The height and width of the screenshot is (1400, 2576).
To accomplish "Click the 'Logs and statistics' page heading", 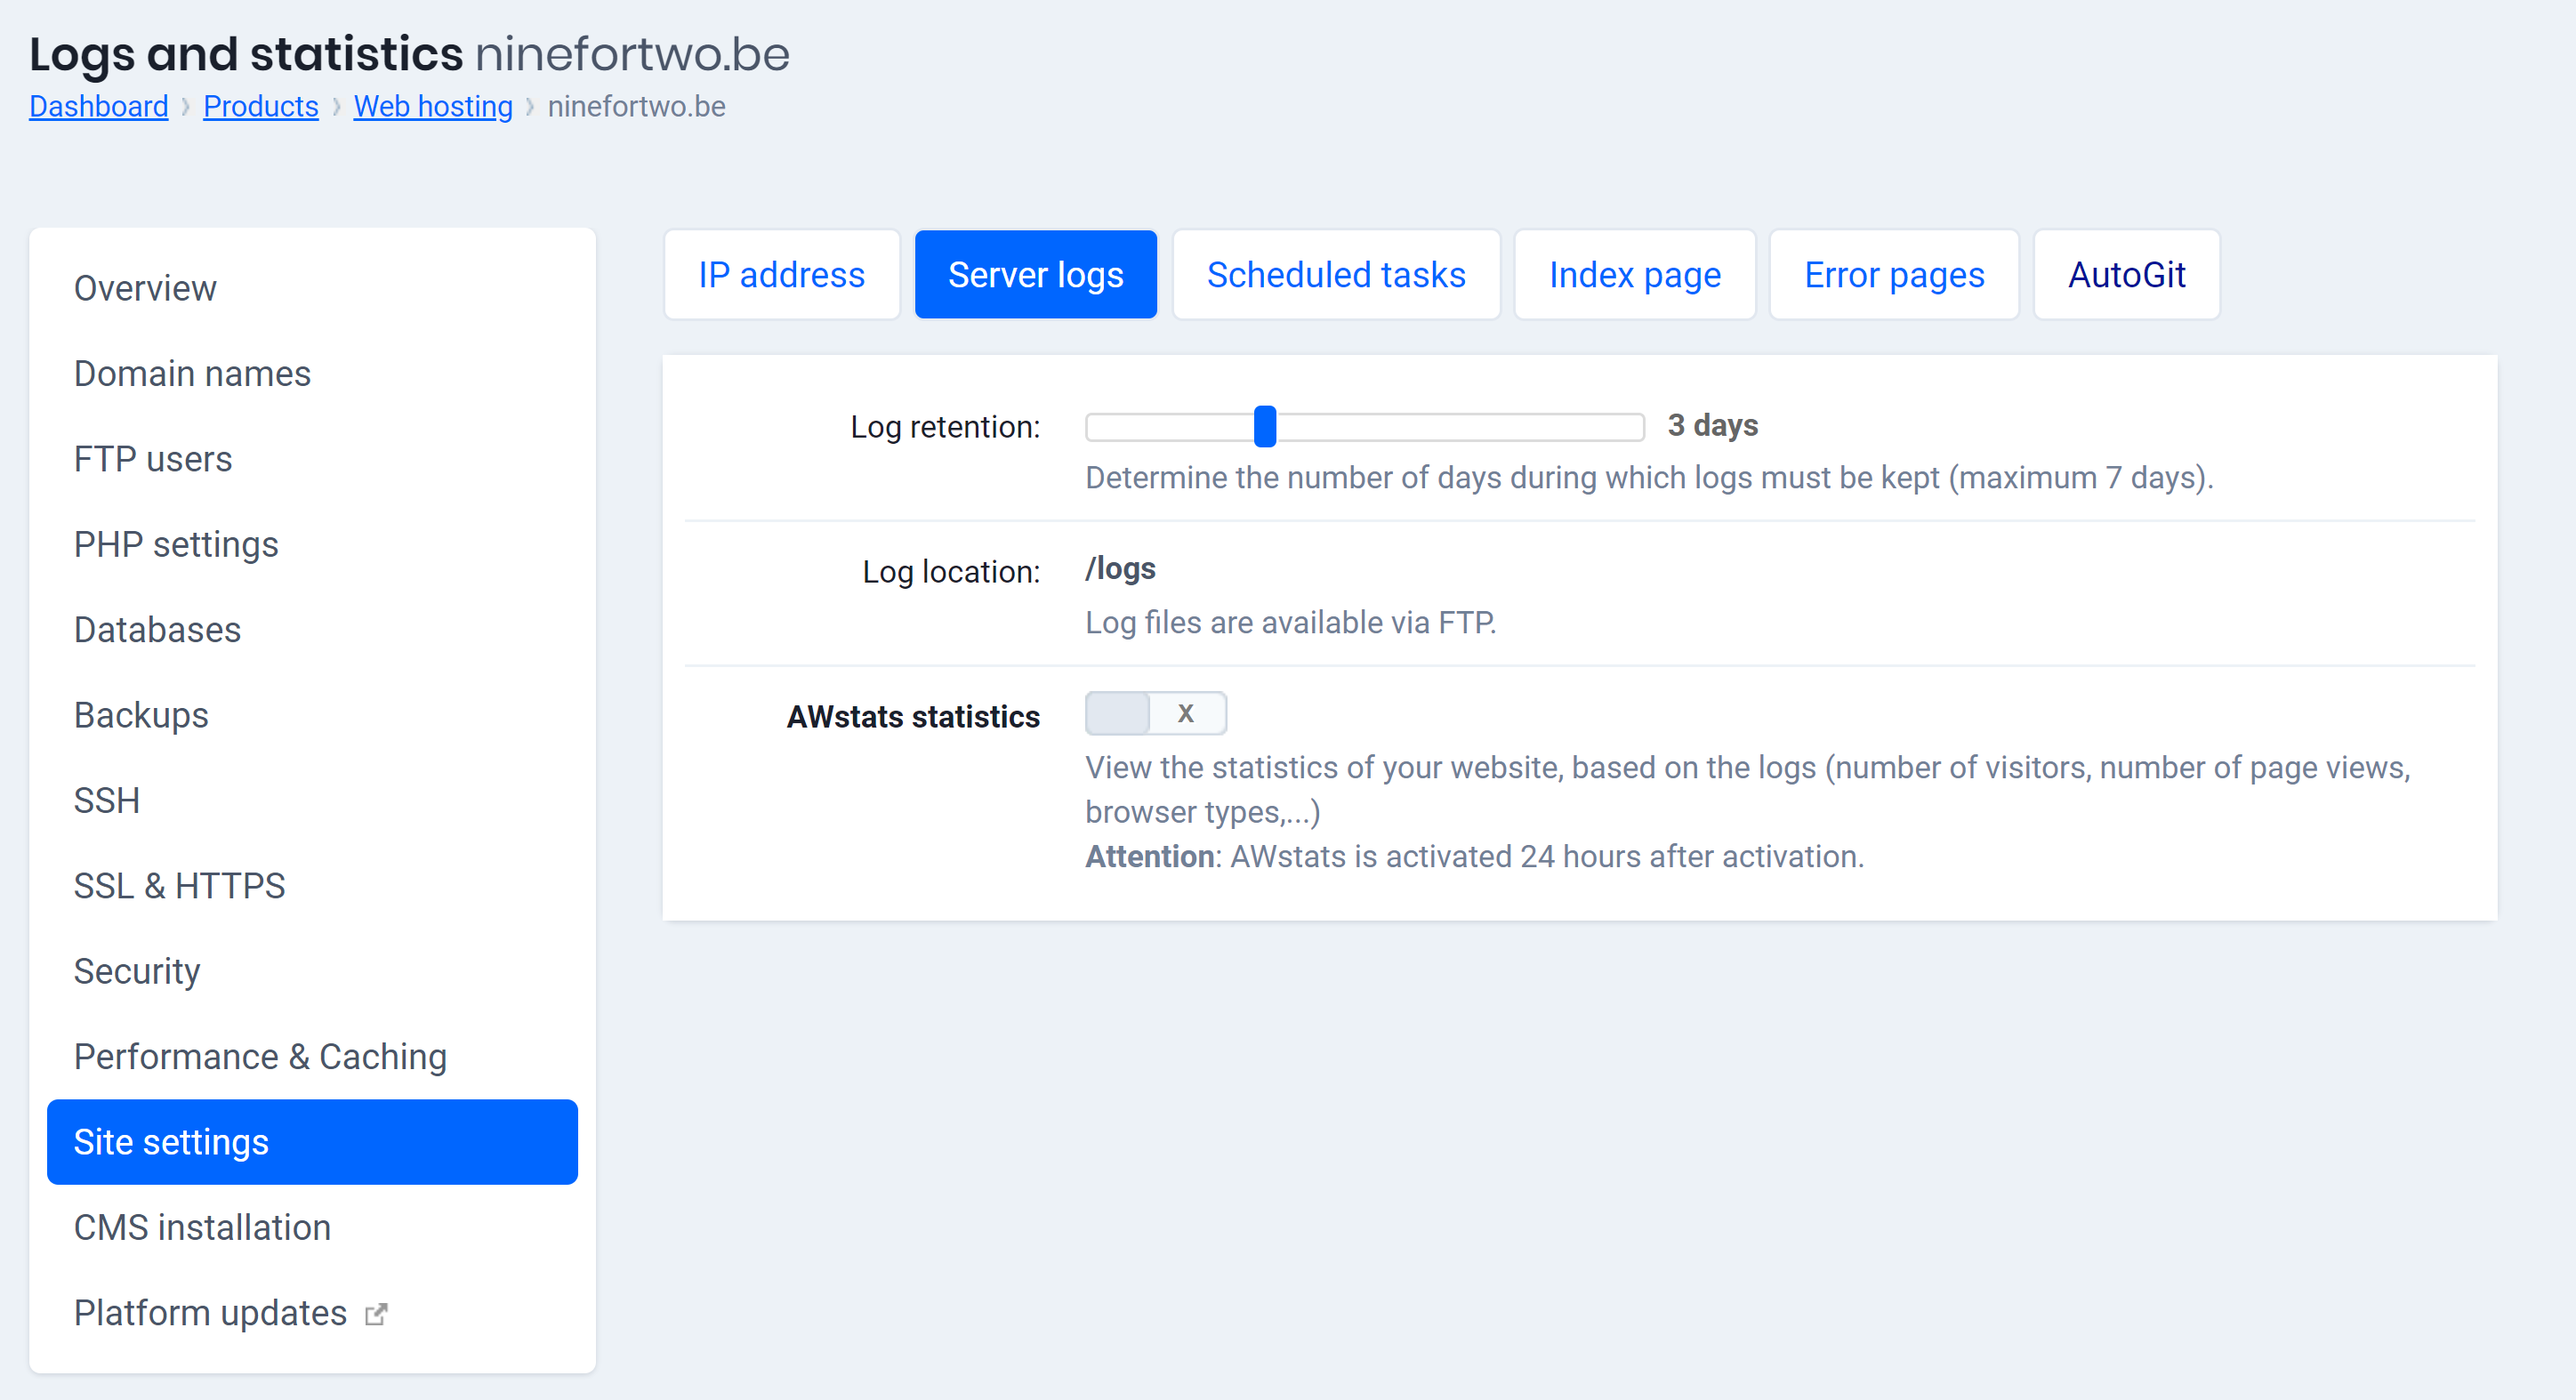I will (246, 53).
